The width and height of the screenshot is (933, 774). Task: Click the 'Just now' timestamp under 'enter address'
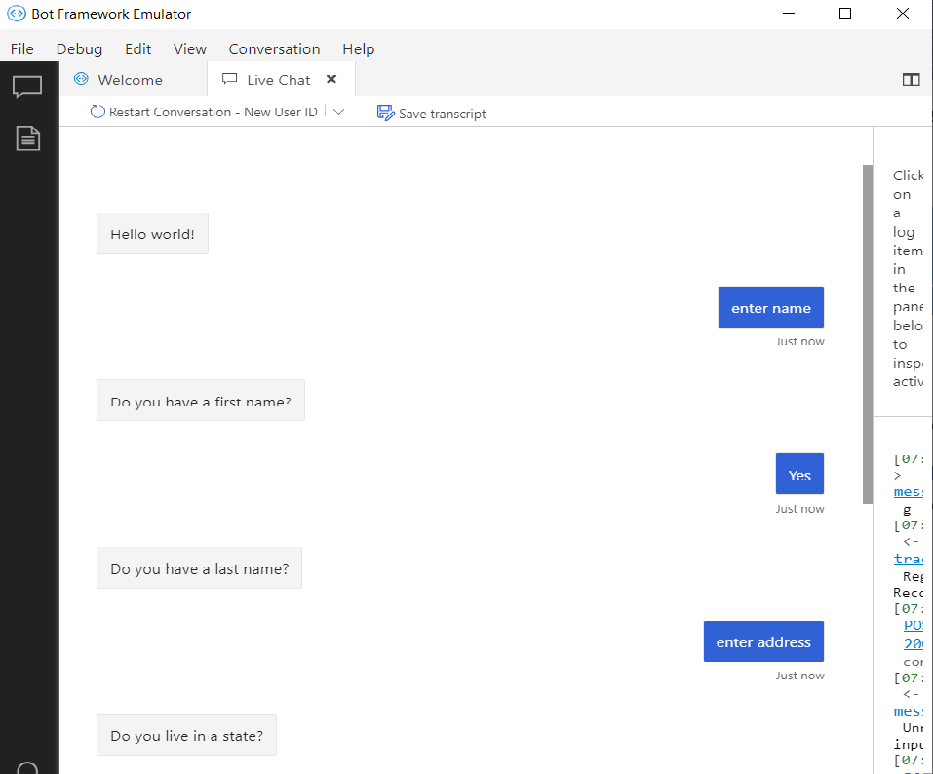tap(799, 676)
